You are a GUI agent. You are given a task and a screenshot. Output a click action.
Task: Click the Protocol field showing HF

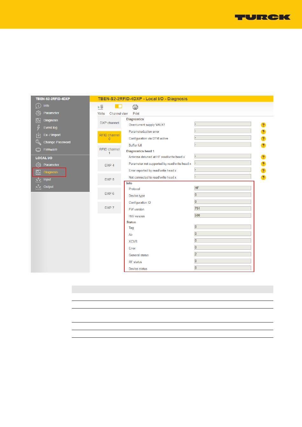coord(223,188)
